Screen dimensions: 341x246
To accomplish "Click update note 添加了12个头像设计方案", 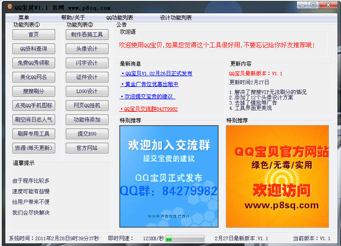I will tap(261, 98).
